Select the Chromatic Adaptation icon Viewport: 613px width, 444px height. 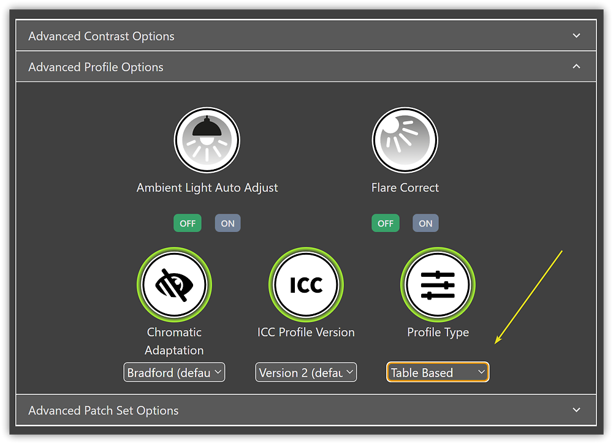click(174, 284)
